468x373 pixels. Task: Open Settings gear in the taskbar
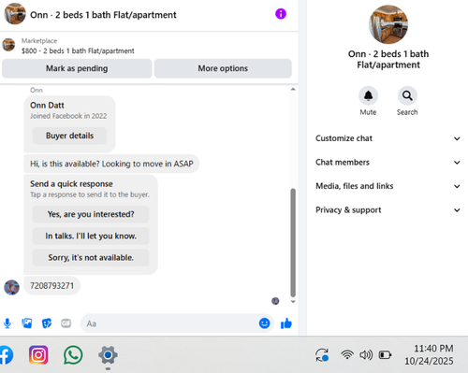108,355
